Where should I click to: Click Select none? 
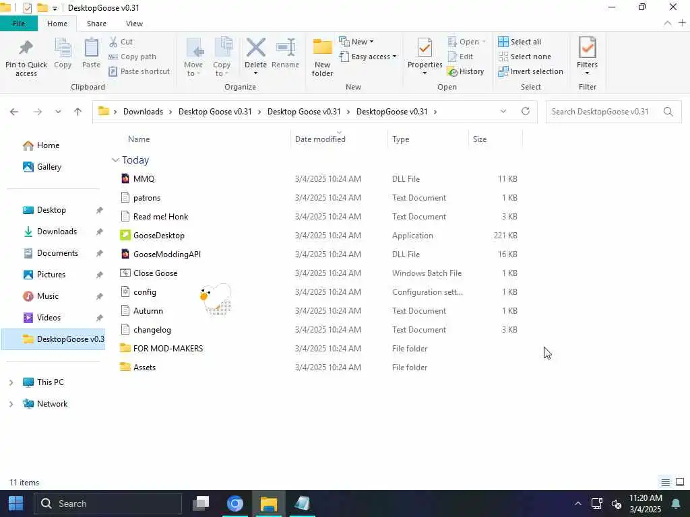pos(524,57)
